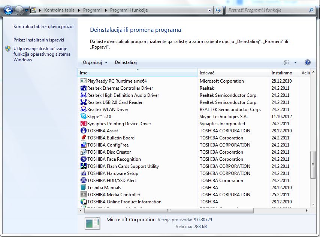This screenshot has width=320, height=237.
Task: Click the TOSHIBA Bulletin Board pin icon
Action: pos(83,138)
